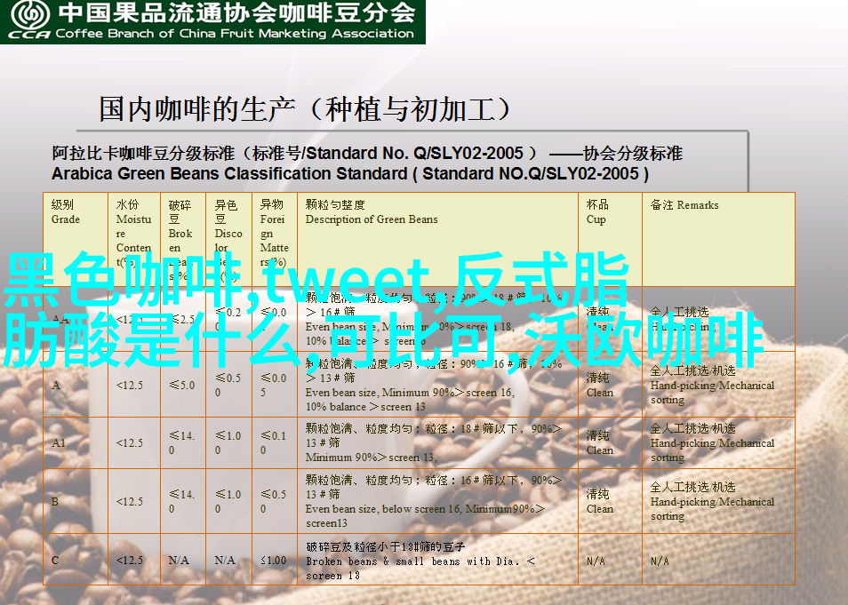Click the subtitle 阿拉比卡咖啡豆分级标准 line

pos(367,154)
